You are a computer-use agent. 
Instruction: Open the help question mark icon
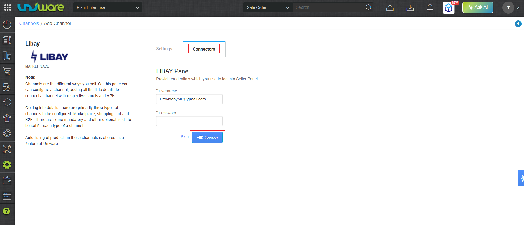[x=6, y=211]
